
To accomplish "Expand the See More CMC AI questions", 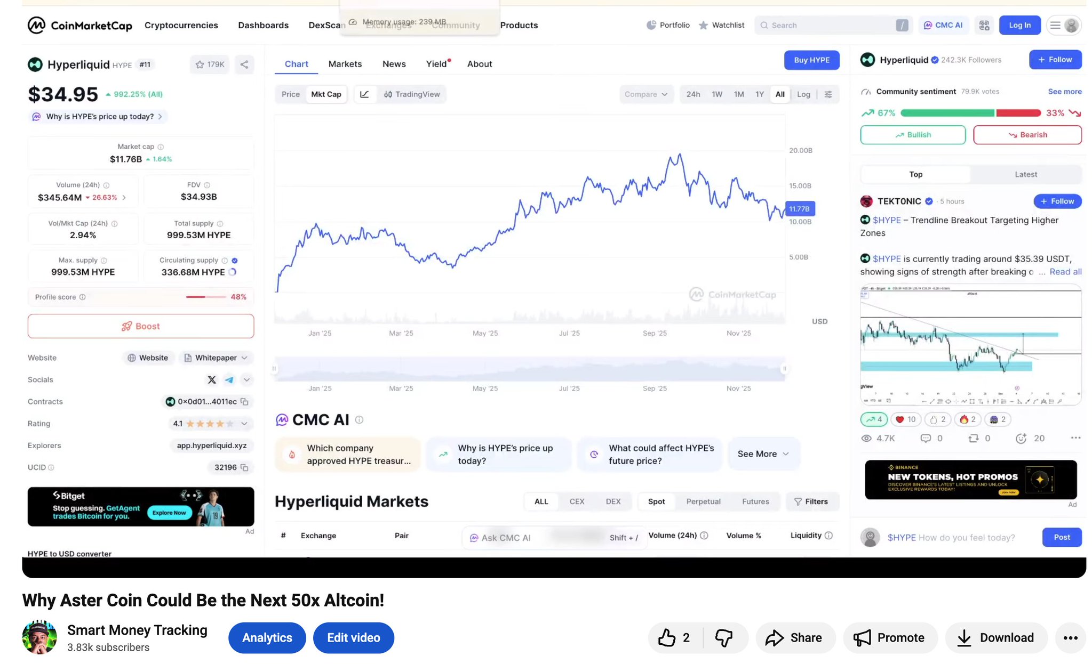I will pyautogui.click(x=762, y=454).
